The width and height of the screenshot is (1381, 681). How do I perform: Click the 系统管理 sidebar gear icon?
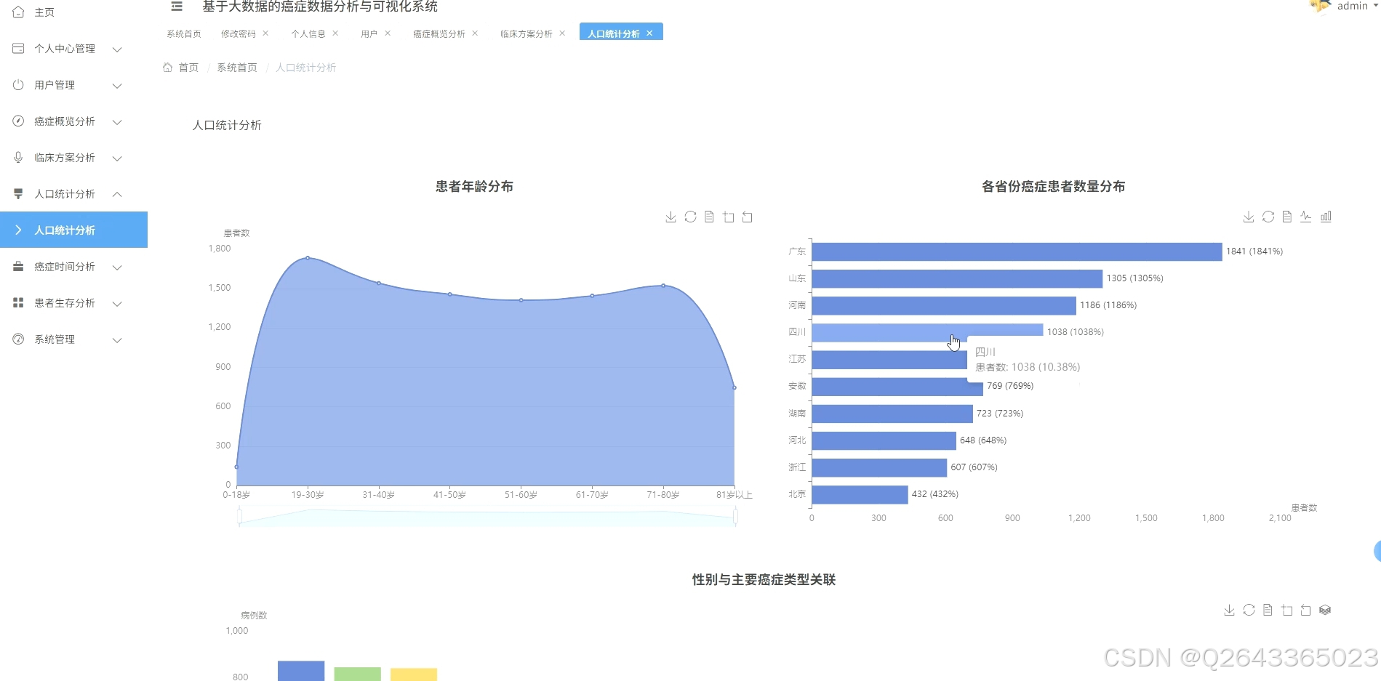17,339
